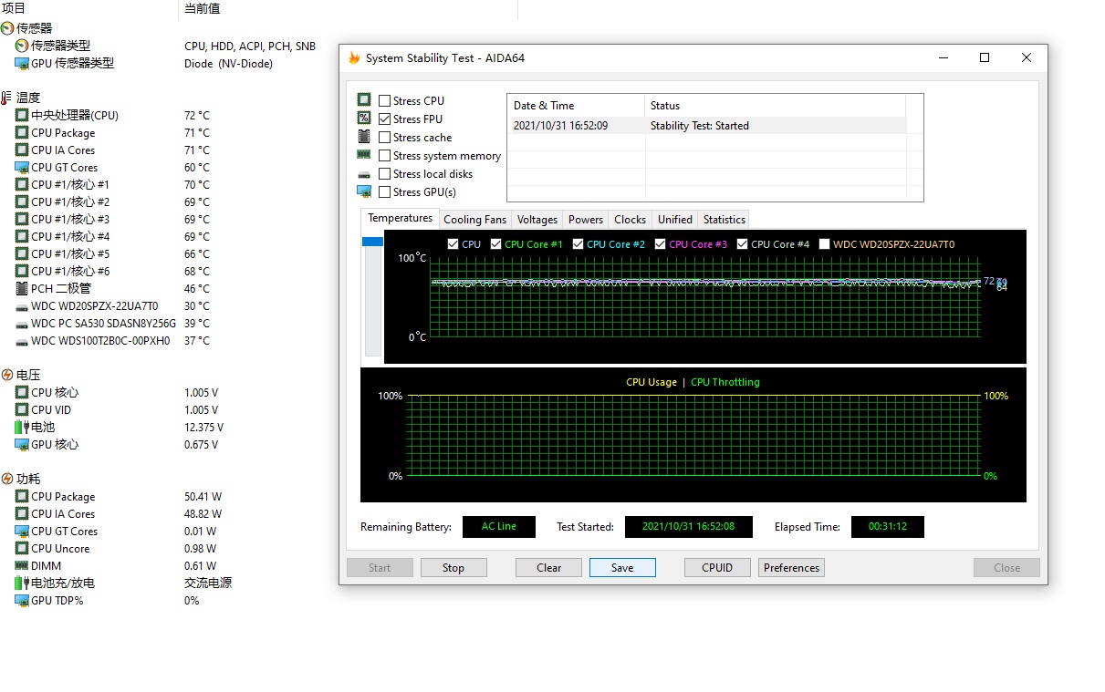
Task: Select the Stability Test: Started log row
Action: (707, 126)
